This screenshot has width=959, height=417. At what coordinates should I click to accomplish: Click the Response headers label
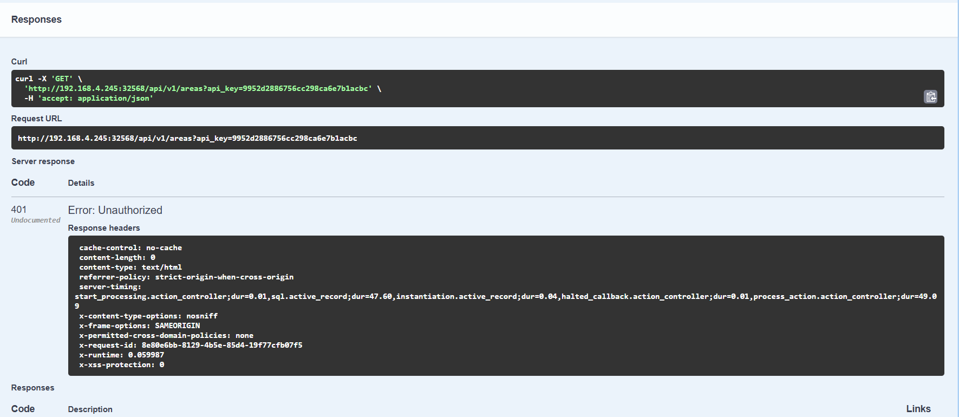(104, 228)
